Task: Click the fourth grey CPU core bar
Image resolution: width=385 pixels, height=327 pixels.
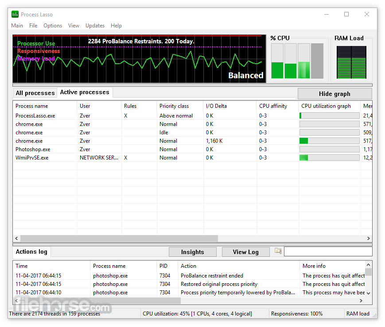Action: [317, 61]
